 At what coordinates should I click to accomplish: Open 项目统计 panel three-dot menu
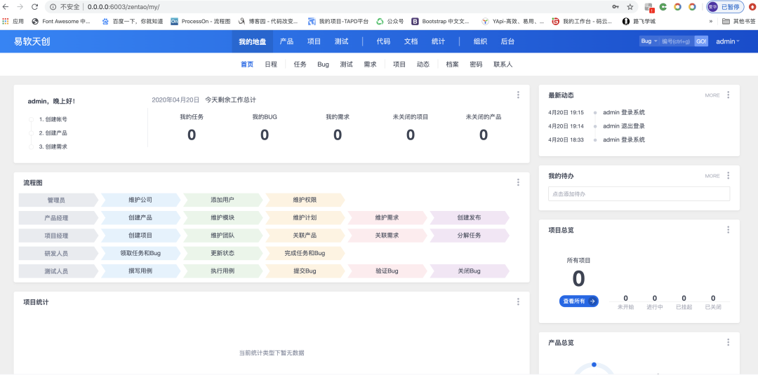click(518, 301)
